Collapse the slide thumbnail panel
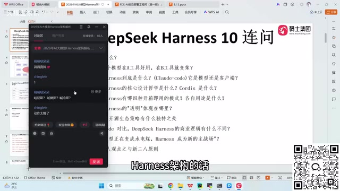 tap(52, 21)
